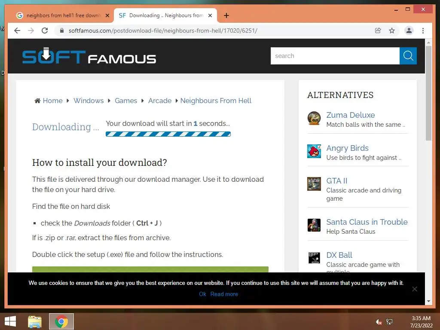Dismiss cookie banner with X
Screen dimensions: 440x330
click(415, 289)
